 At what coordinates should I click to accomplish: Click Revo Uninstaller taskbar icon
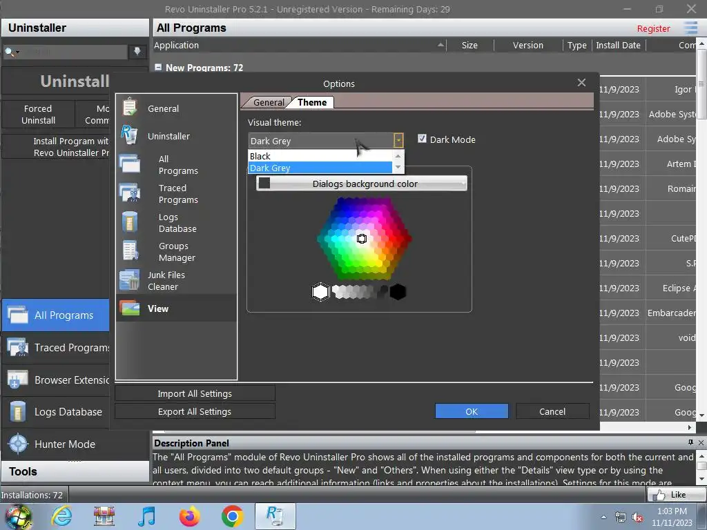pyautogui.click(x=275, y=516)
